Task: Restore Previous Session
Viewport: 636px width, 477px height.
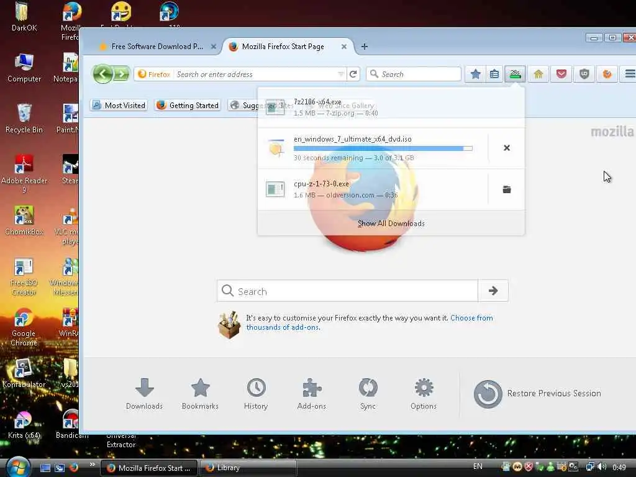Action: [x=537, y=393]
